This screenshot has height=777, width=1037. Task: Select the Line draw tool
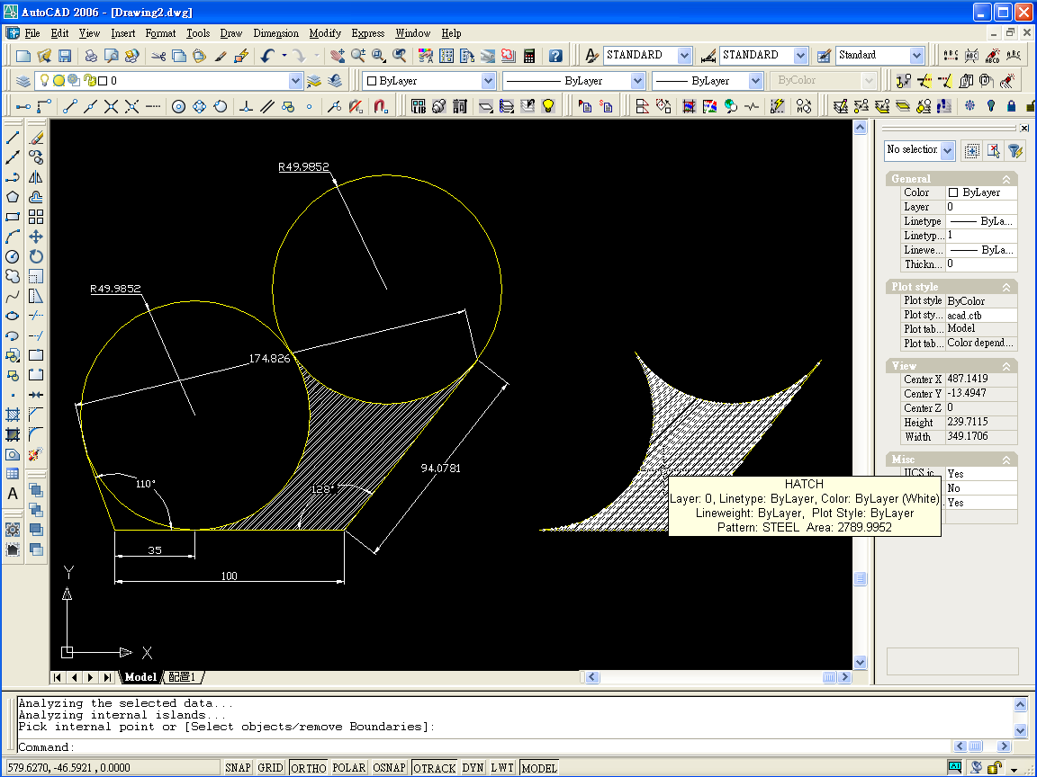13,138
